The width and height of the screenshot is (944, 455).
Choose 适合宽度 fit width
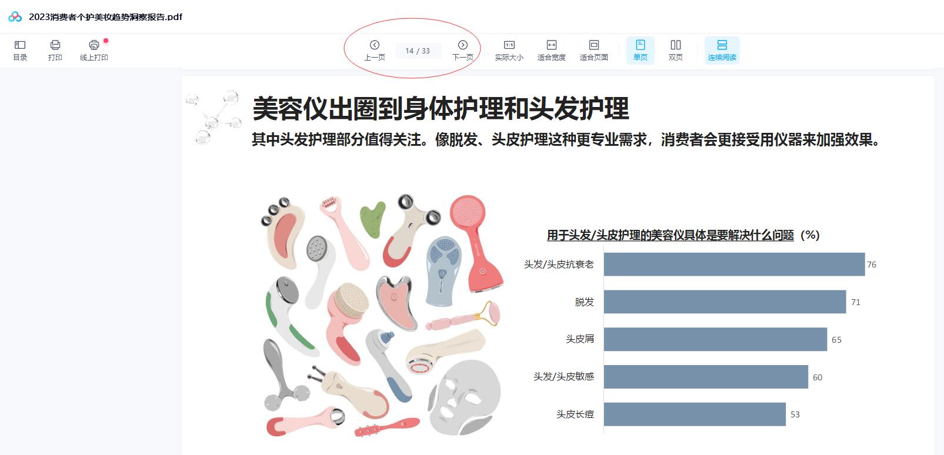point(552,50)
